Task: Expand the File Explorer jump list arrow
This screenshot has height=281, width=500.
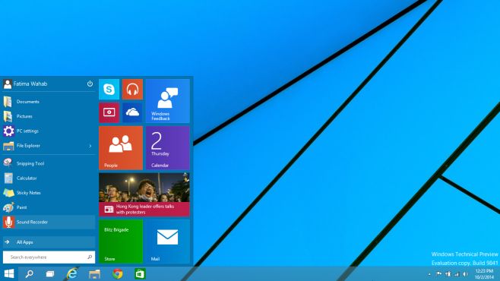Action: click(x=90, y=146)
